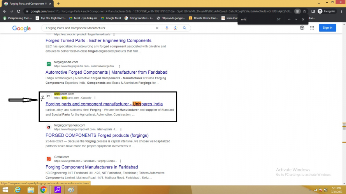The height and width of the screenshot is (194, 346).
Task: Submit search with the magnifier icon
Action: (184, 28)
